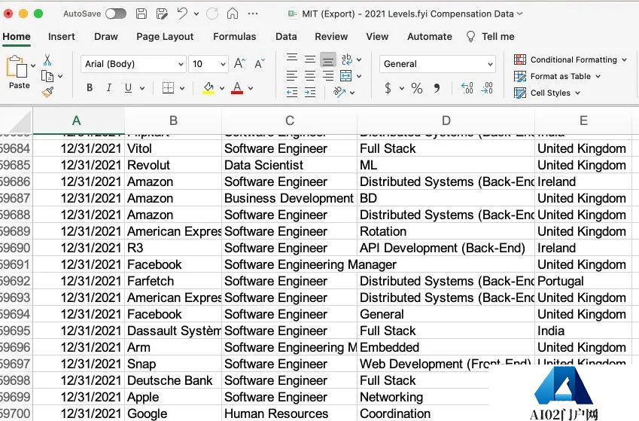Click the Increase Indent icon
Image resolution: width=639 pixels, height=421 pixels.
310,93
